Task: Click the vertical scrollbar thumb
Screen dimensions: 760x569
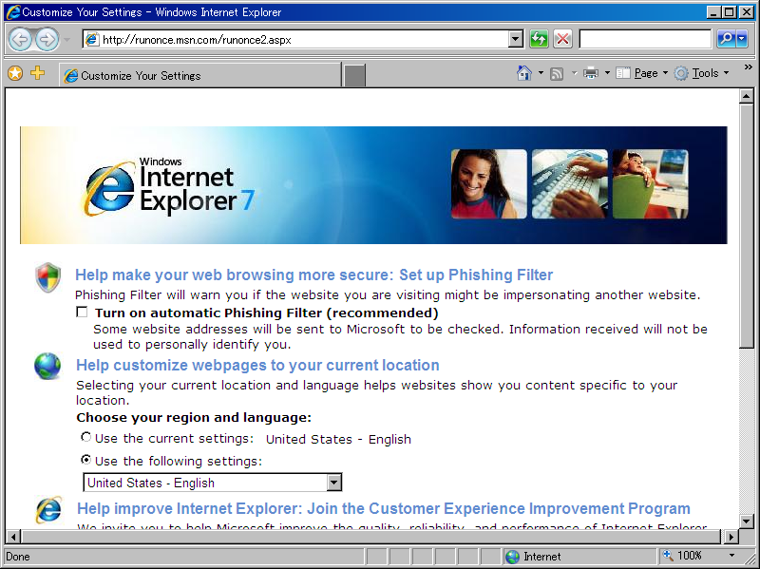Action: pyautogui.click(x=747, y=226)
